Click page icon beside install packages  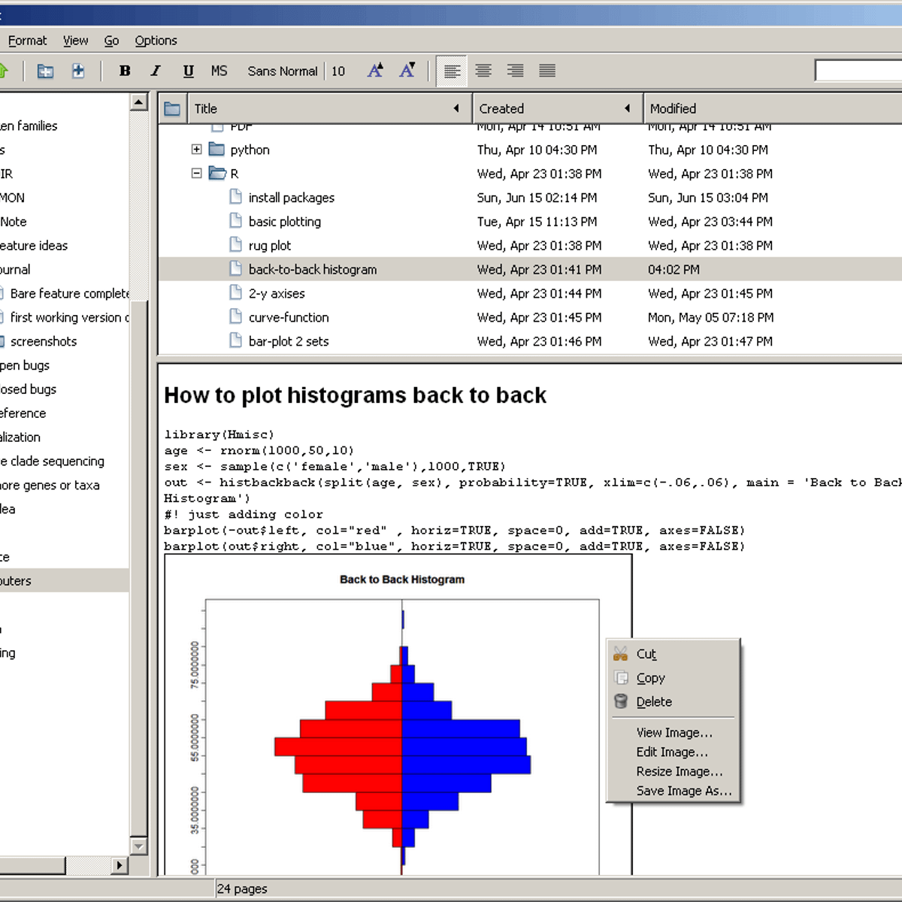(235, 197)
